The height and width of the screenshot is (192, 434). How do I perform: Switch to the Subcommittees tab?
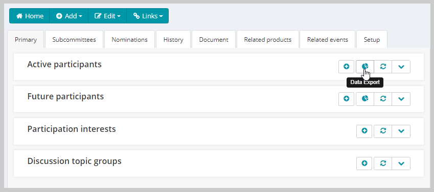point(74,40)
